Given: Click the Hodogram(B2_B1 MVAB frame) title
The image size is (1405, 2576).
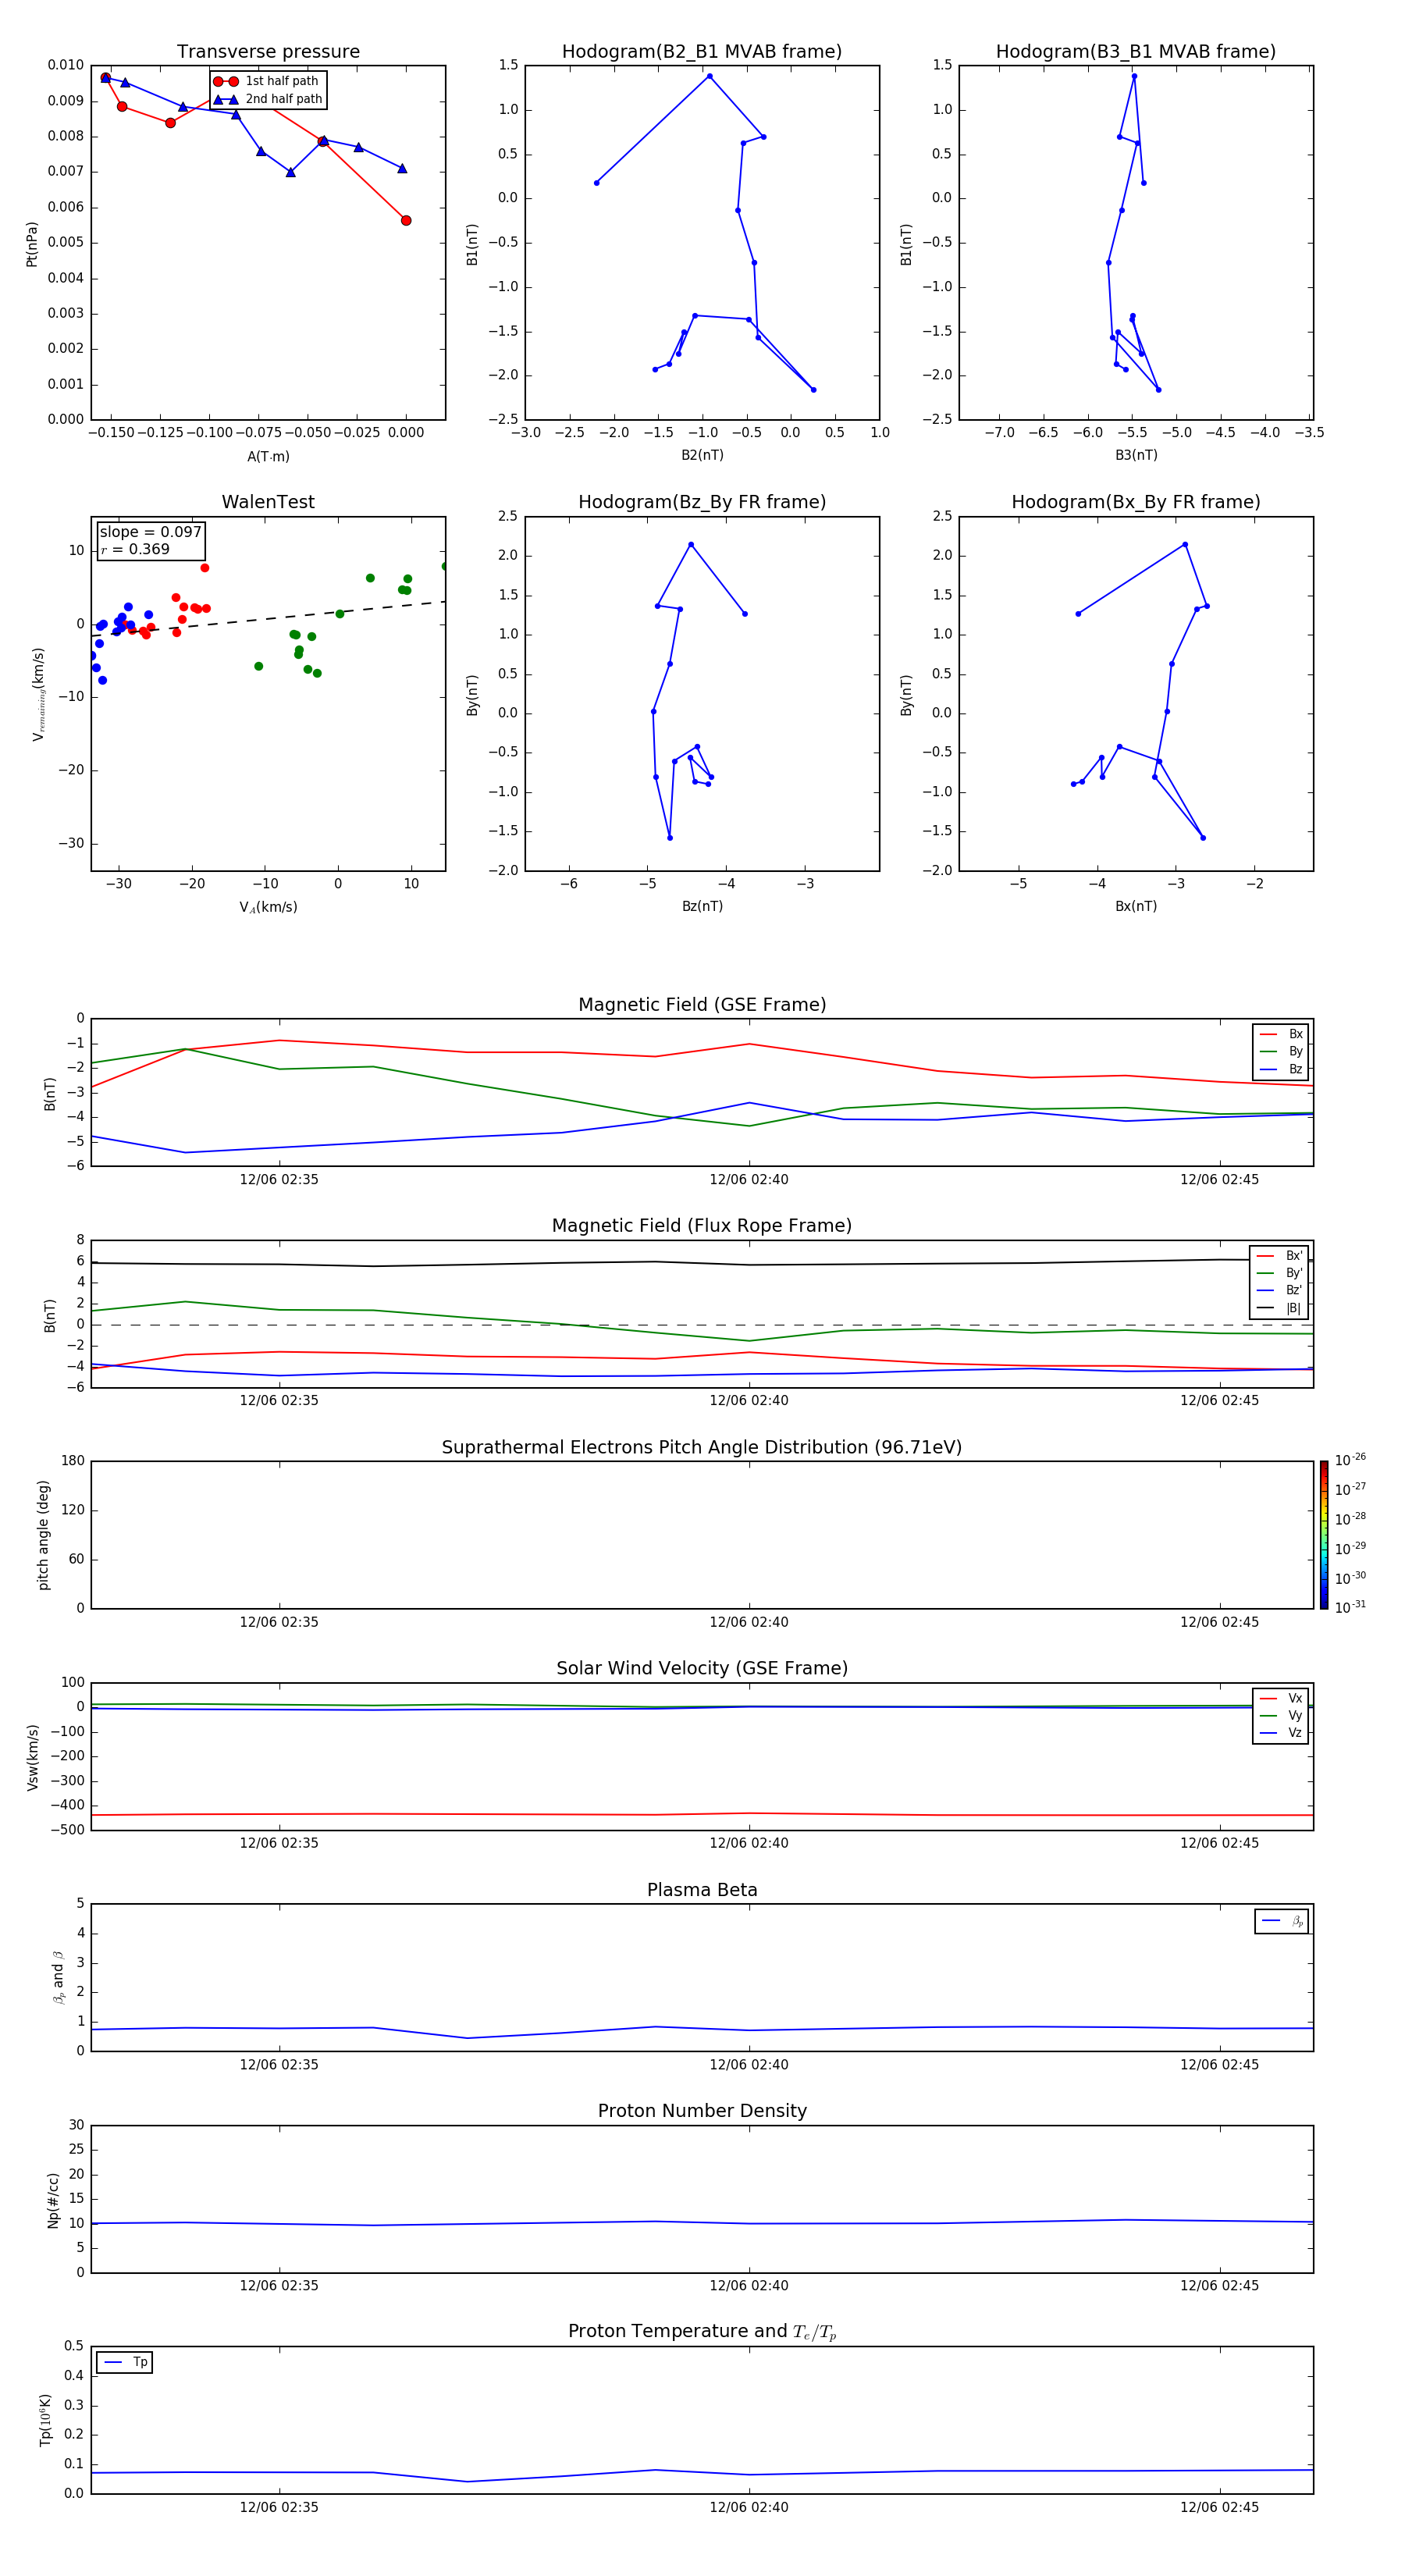Looking at the screenshot, I should (x=701, y=52).
